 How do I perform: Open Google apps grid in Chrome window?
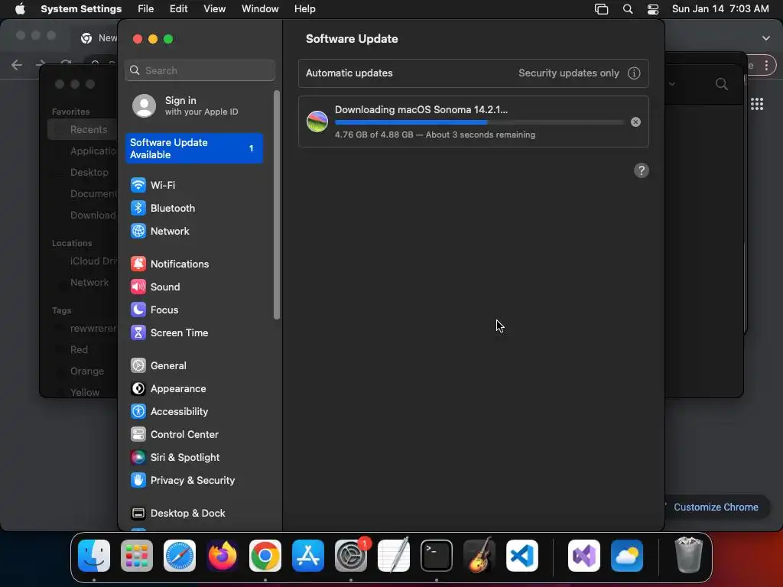(x=757, y=104)
